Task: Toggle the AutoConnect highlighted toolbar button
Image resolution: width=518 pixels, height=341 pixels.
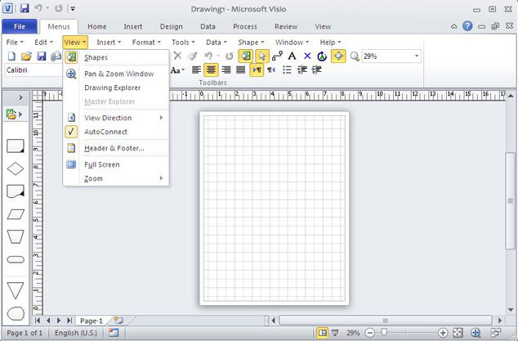Action: pyautogui.click(x=338, y=56)
